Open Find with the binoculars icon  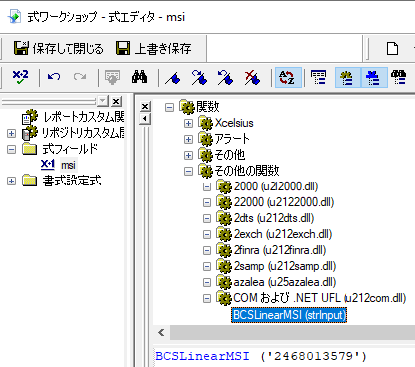coord(139,78)
